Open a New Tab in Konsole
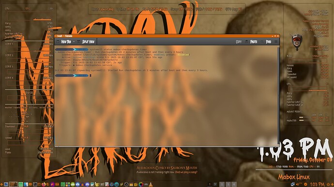 point(64,42)
